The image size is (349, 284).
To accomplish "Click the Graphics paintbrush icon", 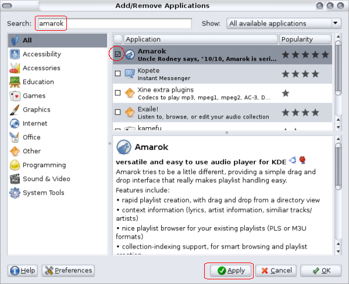I will click(x=15, y=110).
